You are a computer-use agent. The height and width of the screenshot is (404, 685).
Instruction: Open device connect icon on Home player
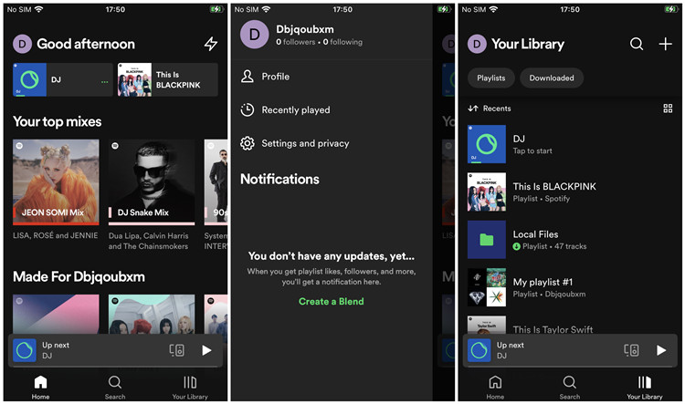tap(177, 350)
